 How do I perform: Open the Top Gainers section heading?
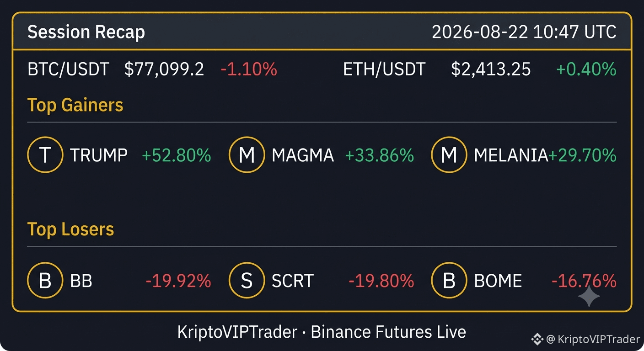click(75, 105)
